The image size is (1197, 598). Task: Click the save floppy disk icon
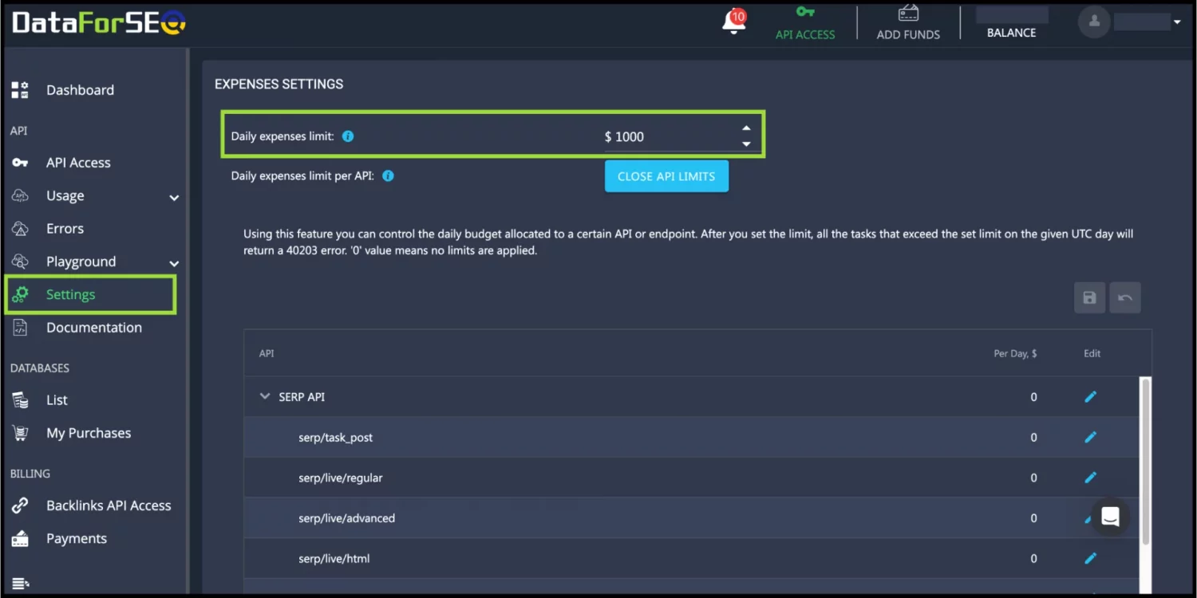point(1089,297)
